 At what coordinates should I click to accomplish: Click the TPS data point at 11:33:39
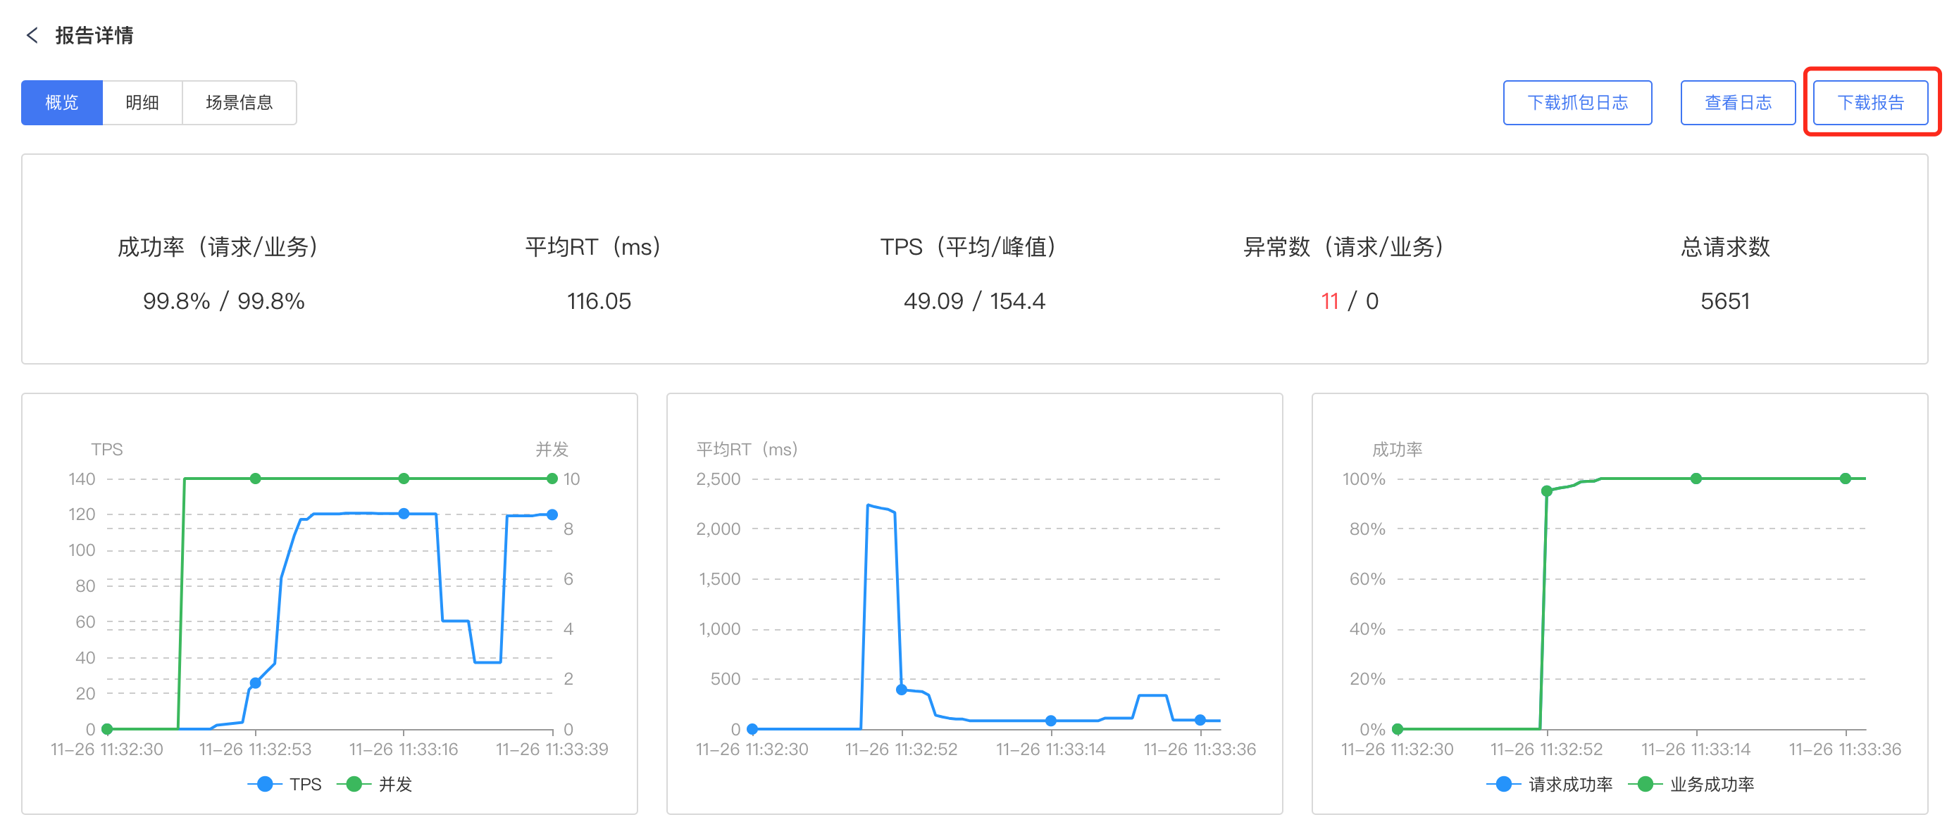(x=552, y=514)
